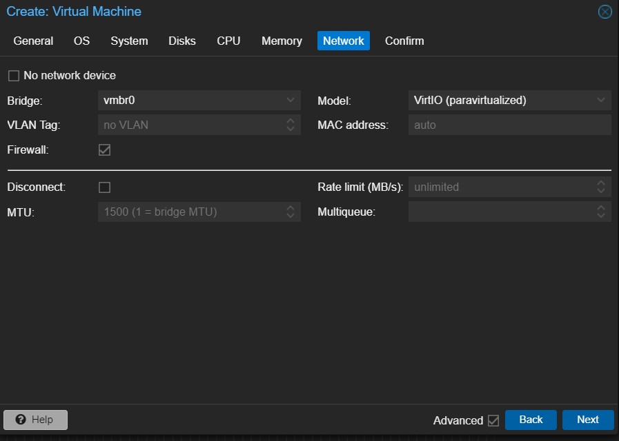Adjust the MTU stepper arrows
This screenshot has height=441, width=619.
291,212
